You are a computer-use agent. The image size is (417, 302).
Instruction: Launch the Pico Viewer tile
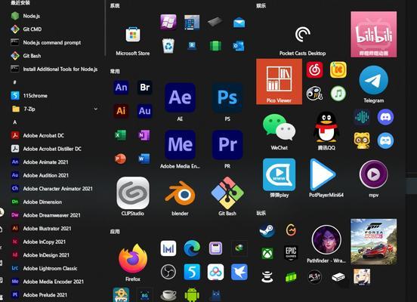tap(279, 82)
